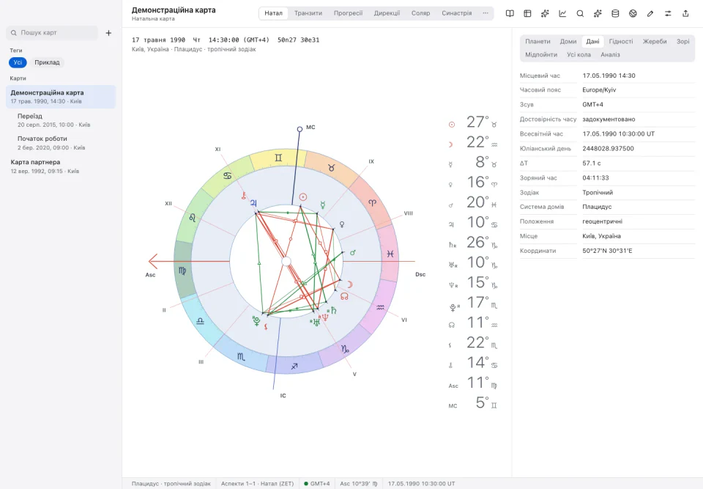The height and width of the screenshot is (489, 703).
Task: Add a new chart with plus icon
Action: 108,33
